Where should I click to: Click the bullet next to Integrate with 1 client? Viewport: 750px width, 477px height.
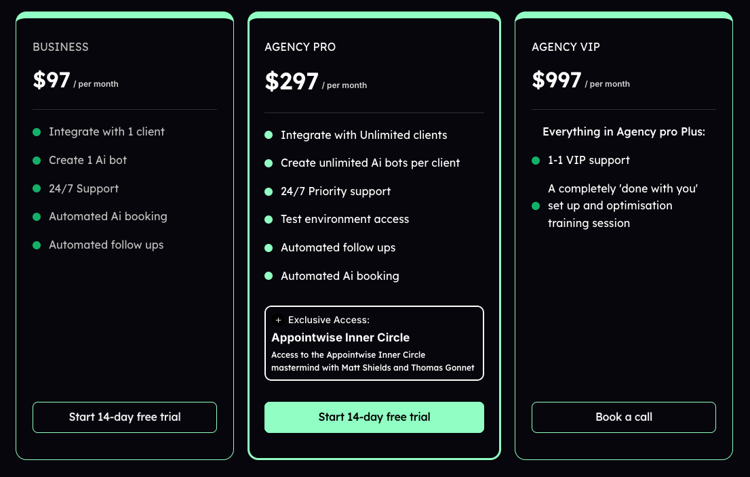point(37,132)
